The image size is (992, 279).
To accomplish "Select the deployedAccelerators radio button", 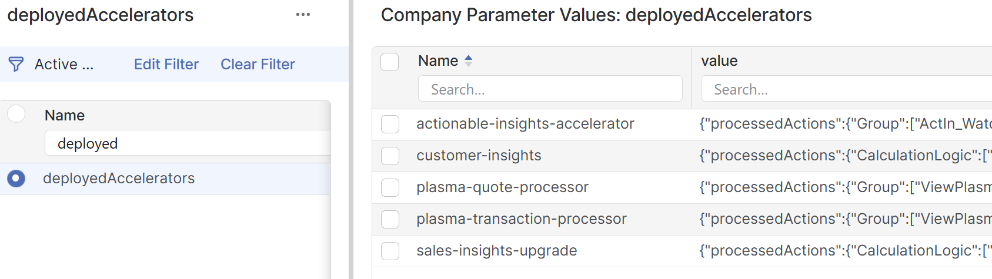I will tap(16, 179).
